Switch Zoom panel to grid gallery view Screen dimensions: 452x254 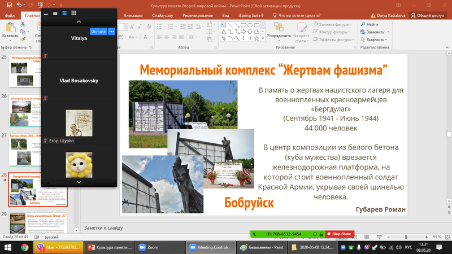point(74,13)
